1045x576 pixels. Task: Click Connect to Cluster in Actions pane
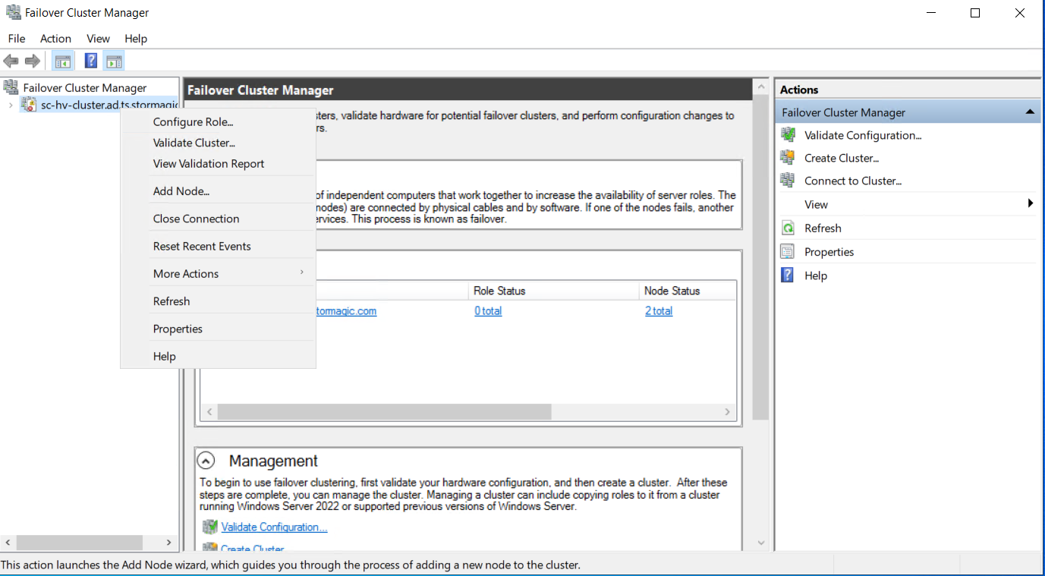point(853,181)
